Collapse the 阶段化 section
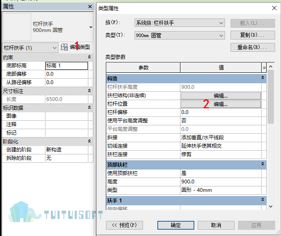The height and width of the screenshot is (236, 281). click(x=89, y=141)
